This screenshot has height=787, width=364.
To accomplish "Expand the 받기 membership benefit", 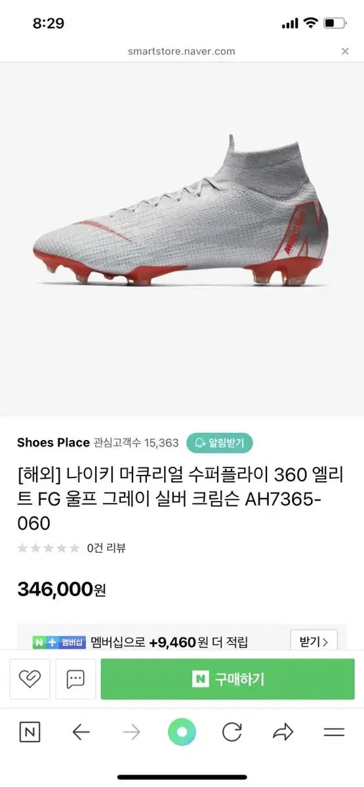I will pyautogui.click(x=313, y=642).
